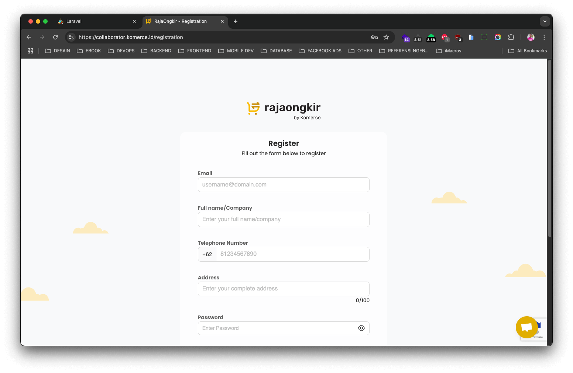
Task: Expand the tab search dropdown arrow
Action: [x=545, y=21]
